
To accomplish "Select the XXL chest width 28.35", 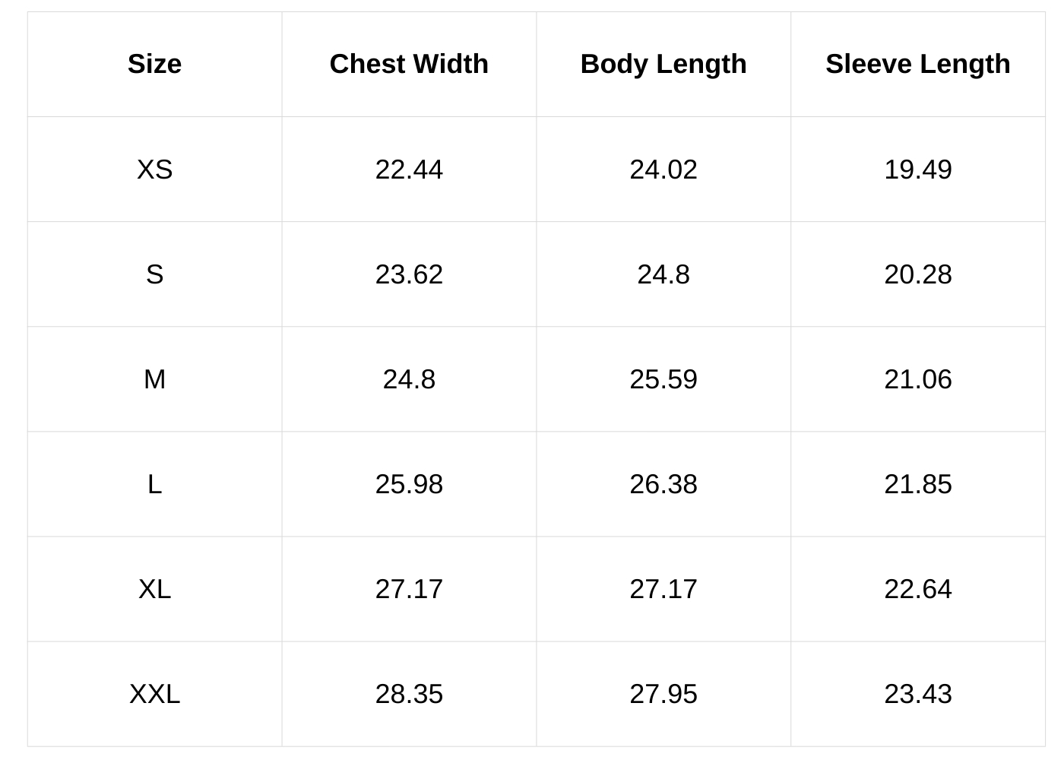I will click(x=409, y=693).
